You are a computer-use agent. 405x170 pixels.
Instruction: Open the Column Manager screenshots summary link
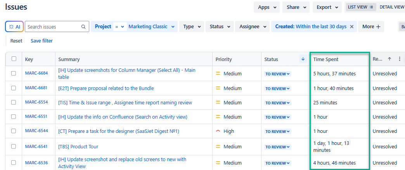(127, 73)
